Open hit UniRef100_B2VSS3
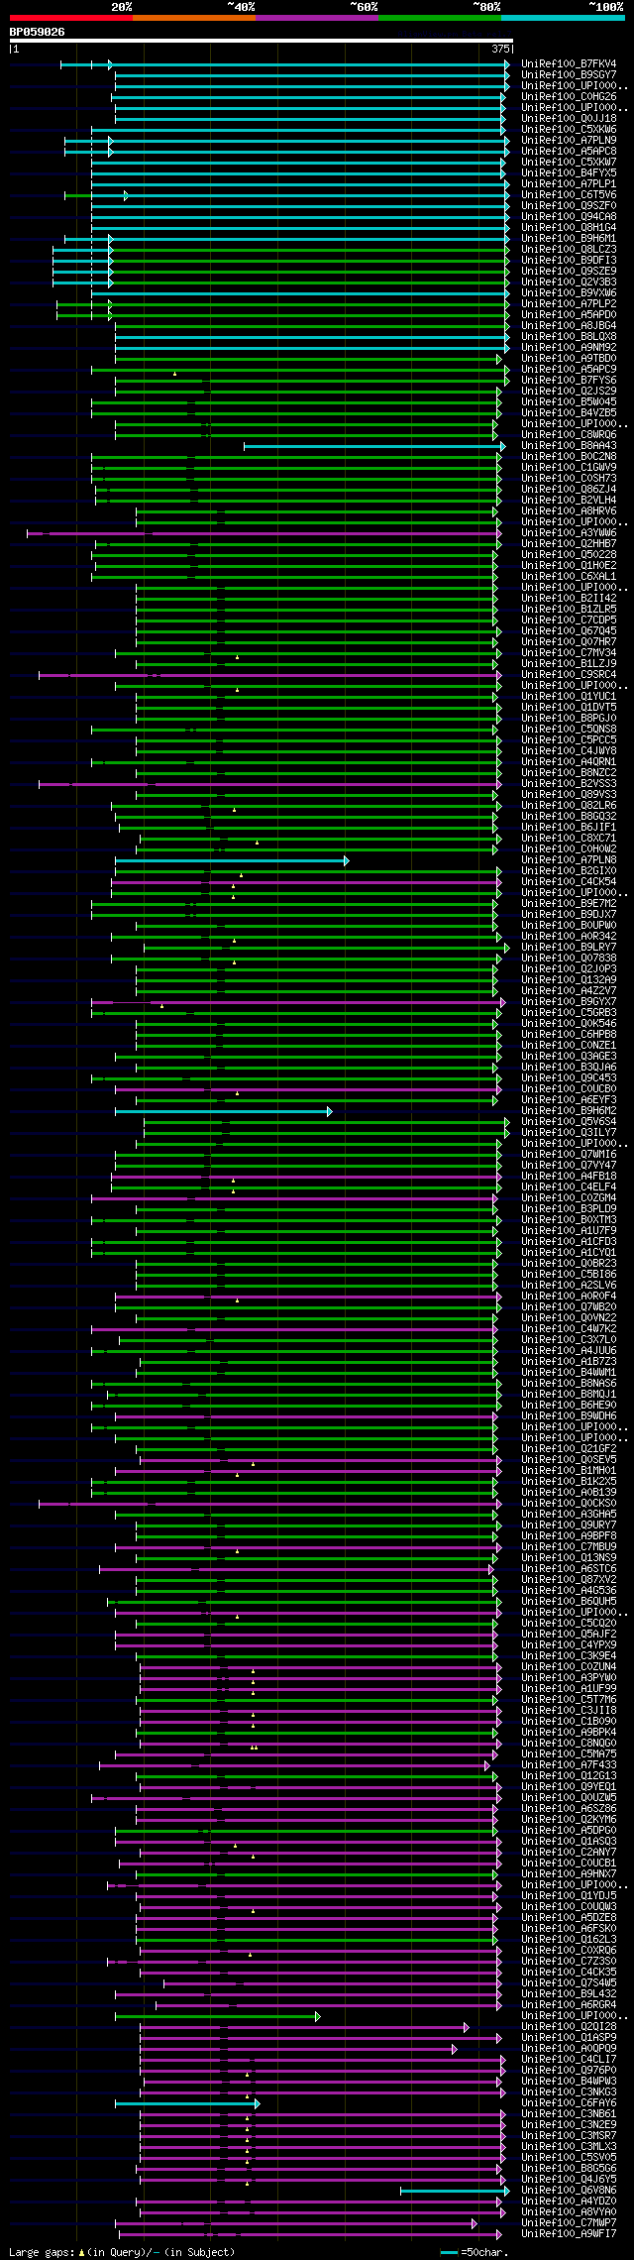Viewport: 634px width, 2260px height. pos(569,784)
